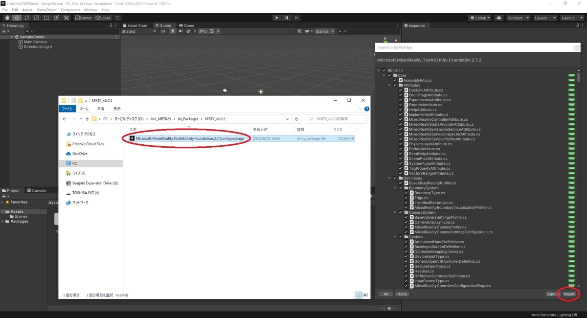Open scene component tools wrench icon
587x318 pixels.
pos(299,31)
